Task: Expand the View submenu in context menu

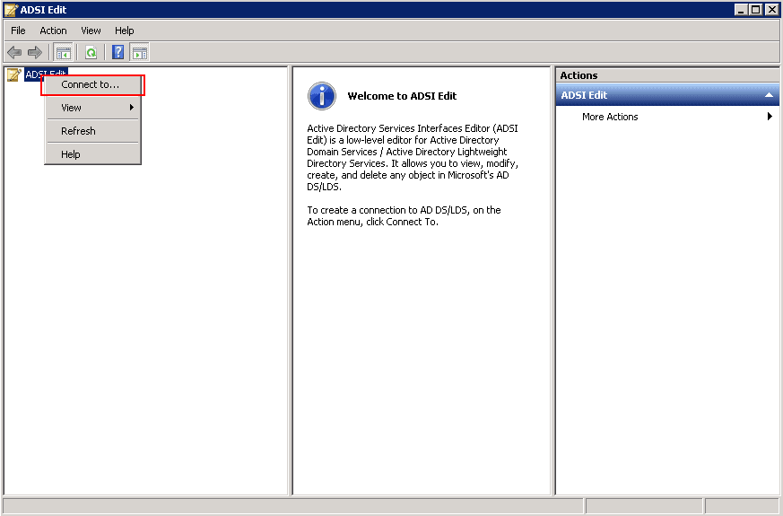Action: (x=93, y=108)
